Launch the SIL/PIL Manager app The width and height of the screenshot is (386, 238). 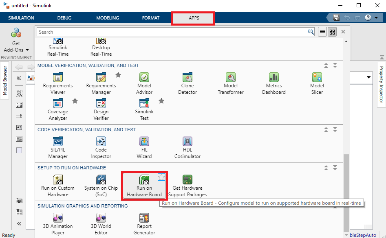[x=58, y=147]
